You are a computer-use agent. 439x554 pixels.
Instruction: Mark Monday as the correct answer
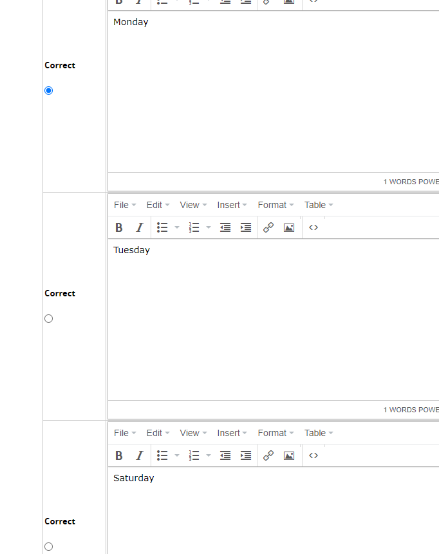pyautogui.click(x=48, y=91)
